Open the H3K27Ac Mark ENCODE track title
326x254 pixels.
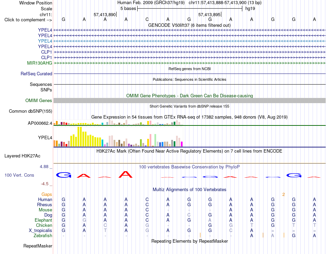[x=189, y=151]
